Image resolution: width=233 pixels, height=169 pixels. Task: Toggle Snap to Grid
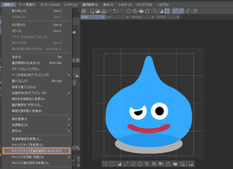(187, 11)
